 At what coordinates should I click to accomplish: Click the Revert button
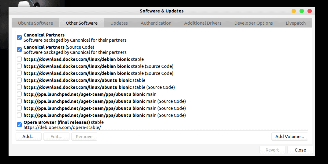(x=272, y=150)
